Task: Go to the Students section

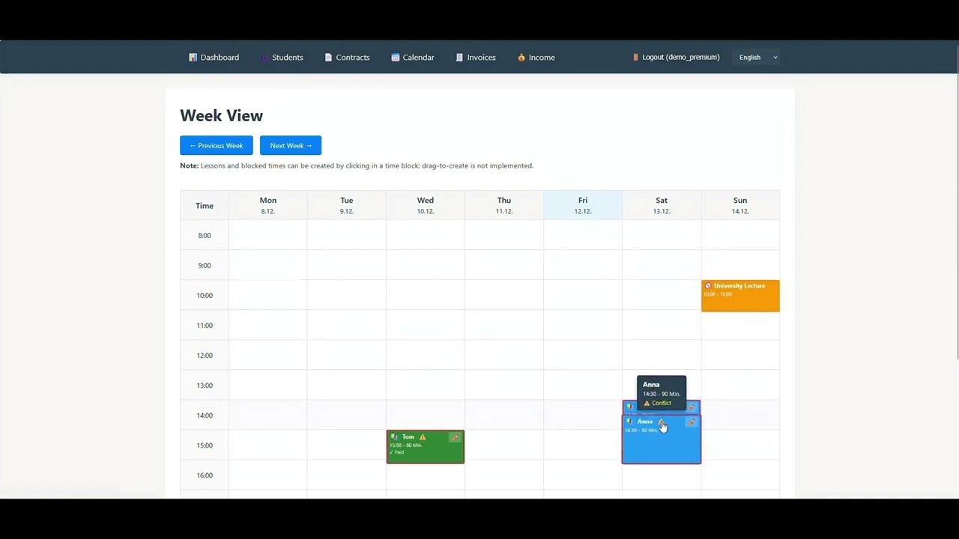Action: coord(282,57)
